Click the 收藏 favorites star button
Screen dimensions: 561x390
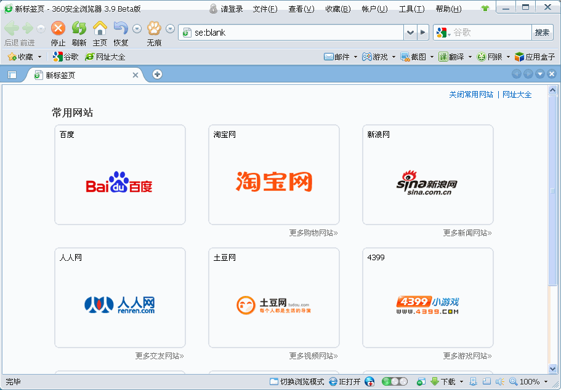[x=20, y=57]
